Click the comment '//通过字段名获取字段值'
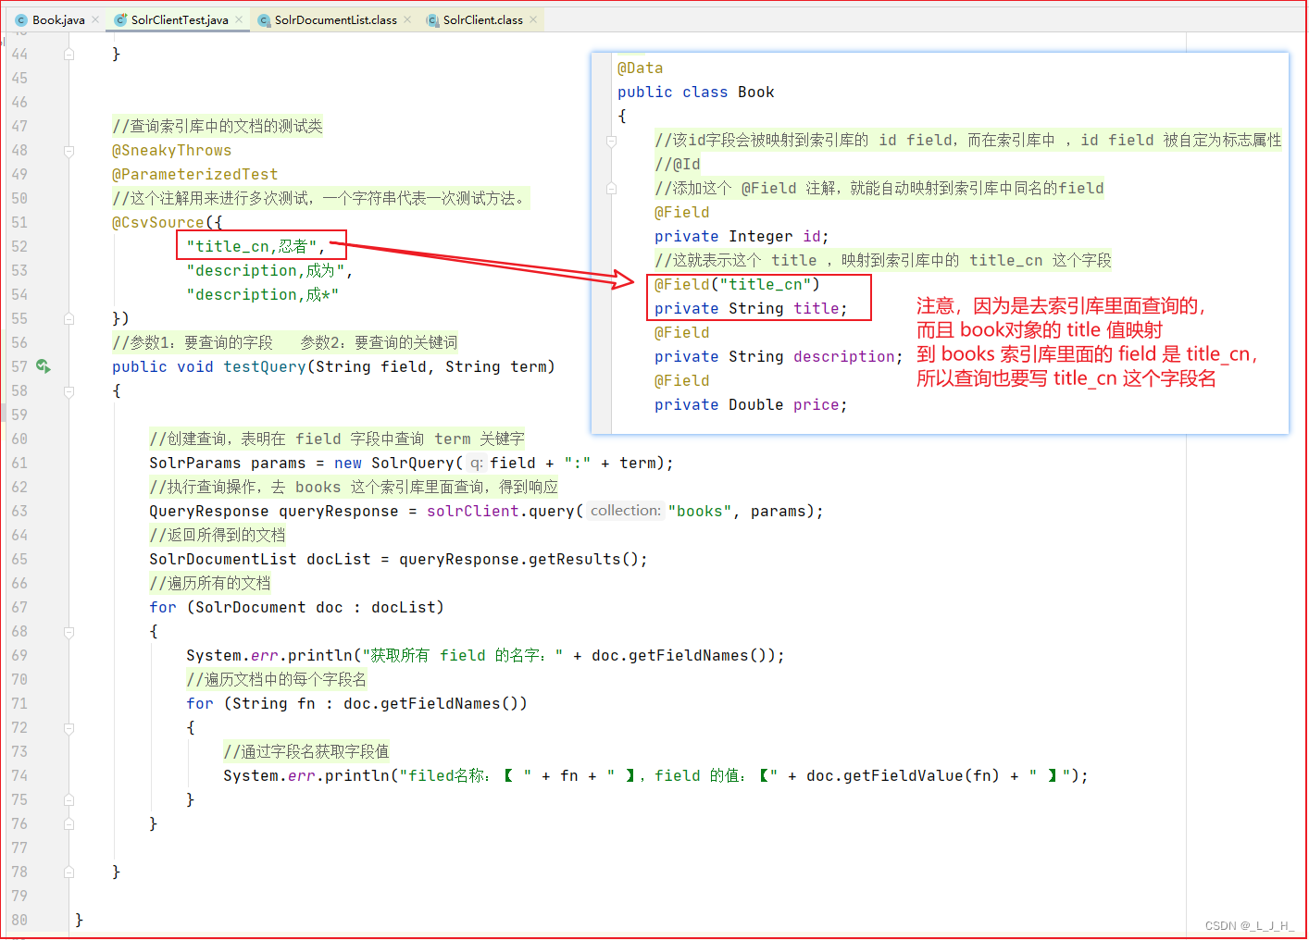The height and width of the screenshot is (940, 1309). tap(306, 751)
